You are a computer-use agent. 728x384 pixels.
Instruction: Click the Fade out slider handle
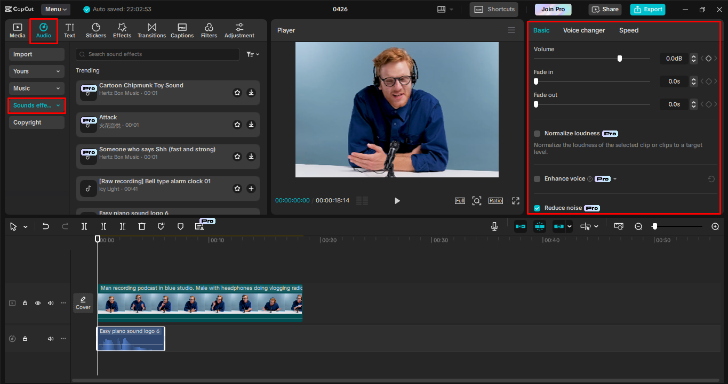536,104
